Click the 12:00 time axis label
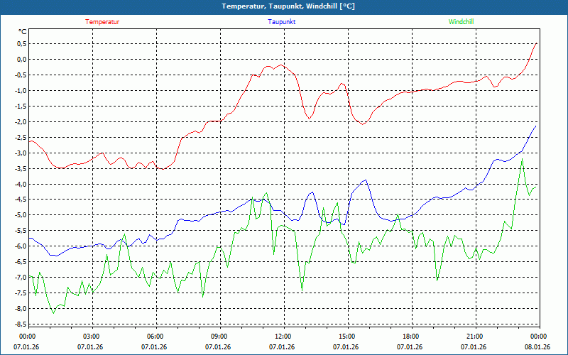 tap(283, 337)
